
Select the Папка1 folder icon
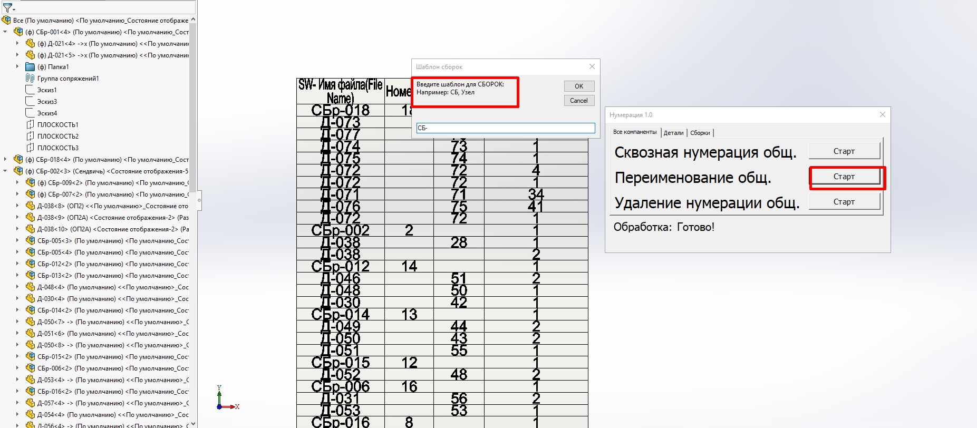coord(30,67)
